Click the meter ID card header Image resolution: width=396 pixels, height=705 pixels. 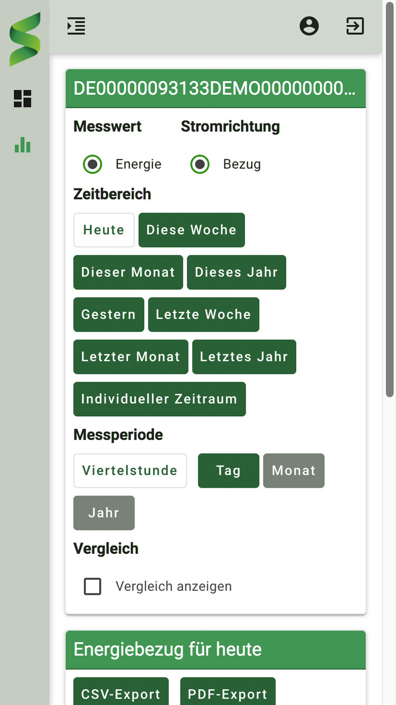215,88
